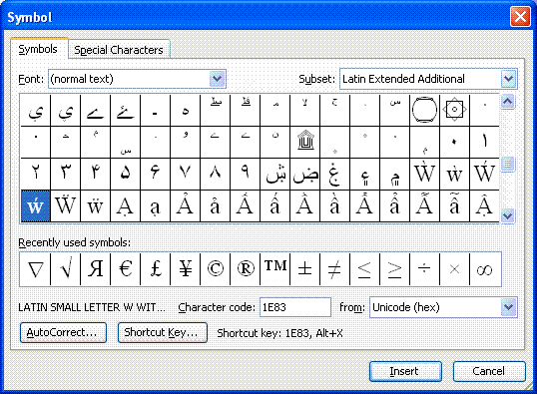Image resolution: width=537 pixels, height=394 pixels.
Task: Choose the pound sign recent symbol
Action: pyautogui.click(x=155, y=269)
